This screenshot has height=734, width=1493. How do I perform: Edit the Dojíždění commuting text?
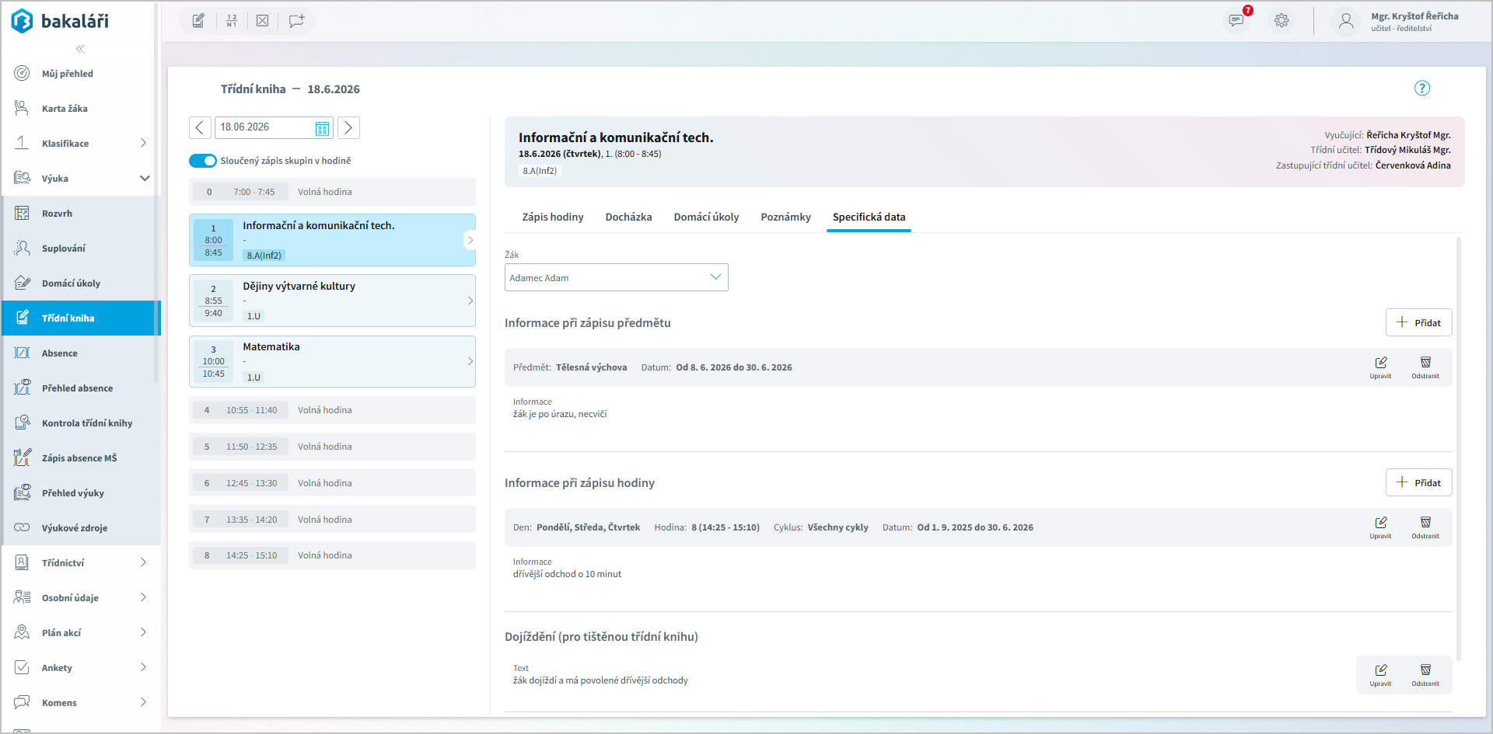(1380, 674)
